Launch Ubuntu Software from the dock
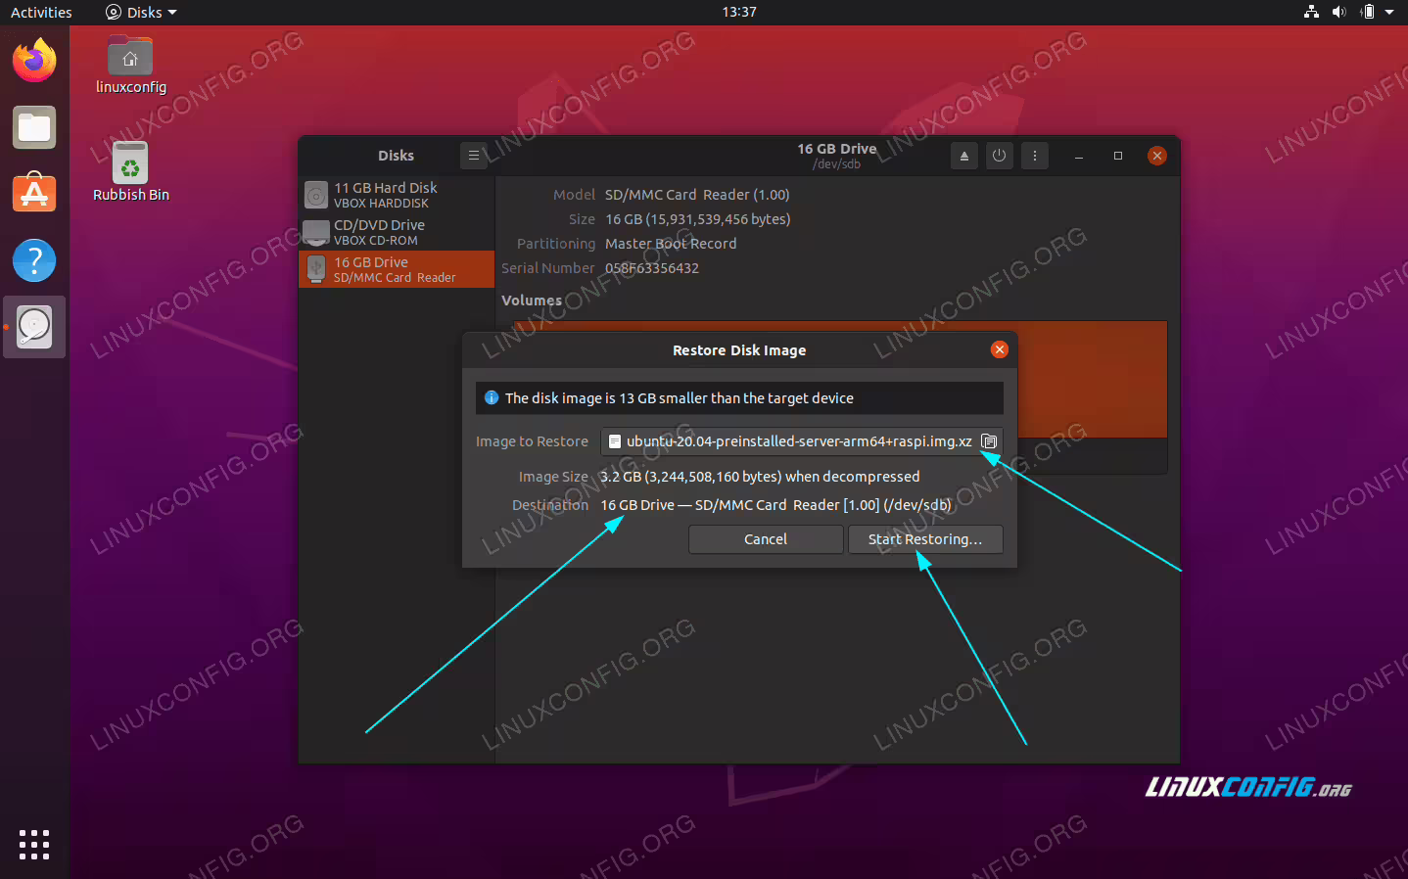Image resolution: width=1408 pixels, height=879 pixels. click(x=34, y=193)
